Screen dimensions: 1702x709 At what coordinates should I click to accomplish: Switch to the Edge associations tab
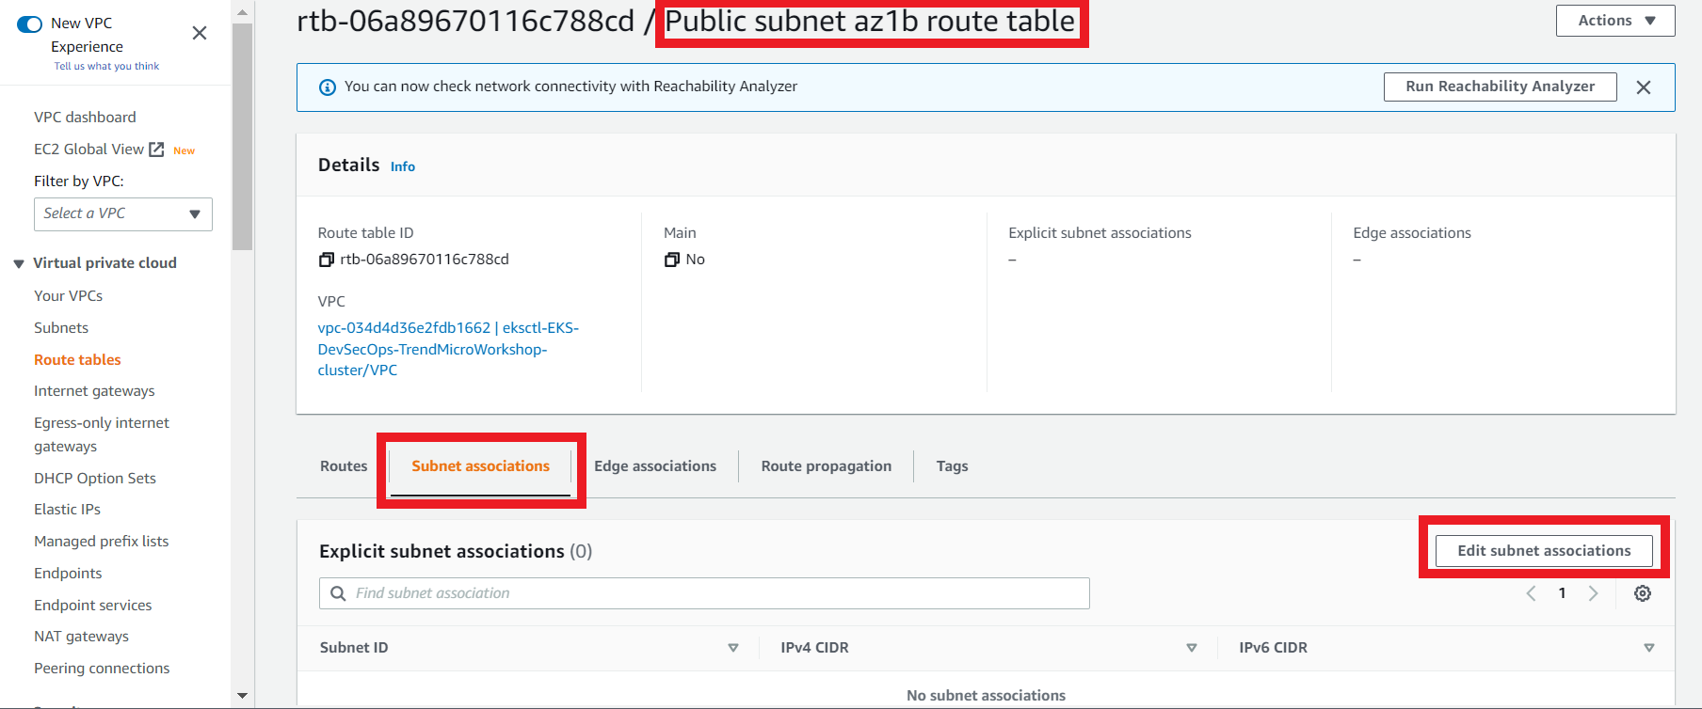coord(655,466)
